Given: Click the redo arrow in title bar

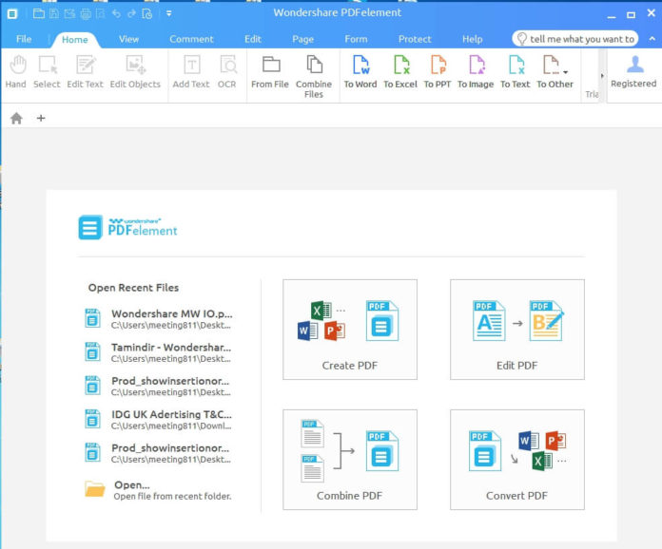Looking at the screenshot, I should tap(131, 13).
